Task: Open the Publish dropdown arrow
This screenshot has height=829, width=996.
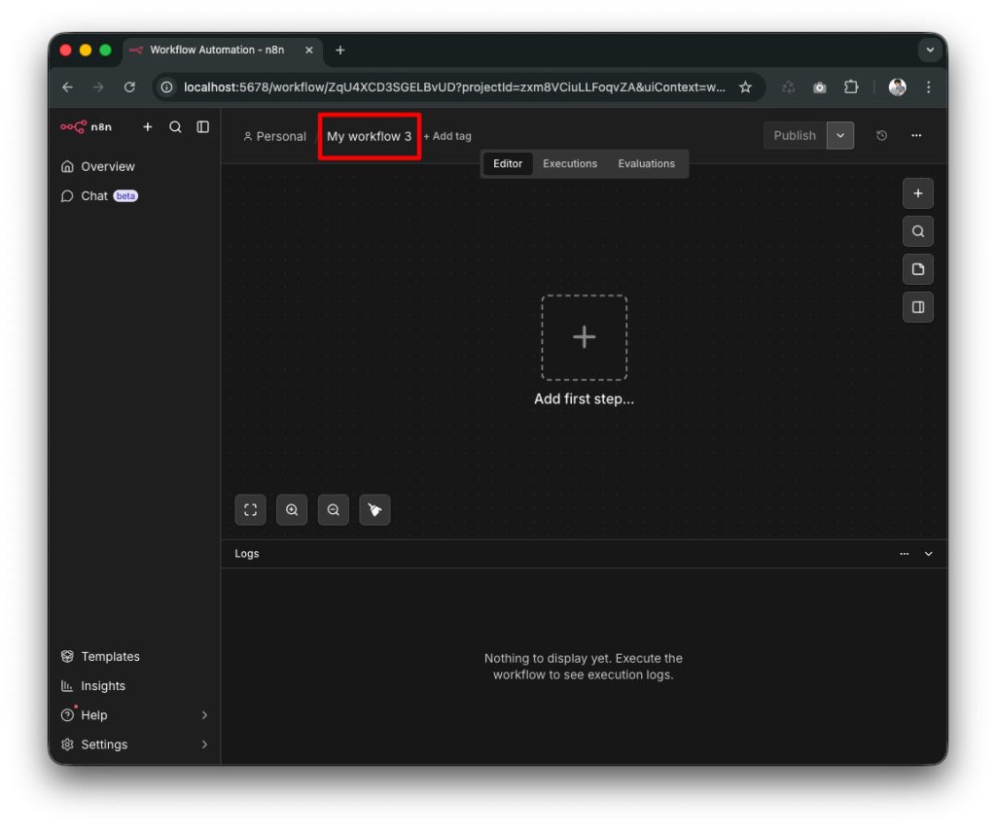Action: coord(840,136)
